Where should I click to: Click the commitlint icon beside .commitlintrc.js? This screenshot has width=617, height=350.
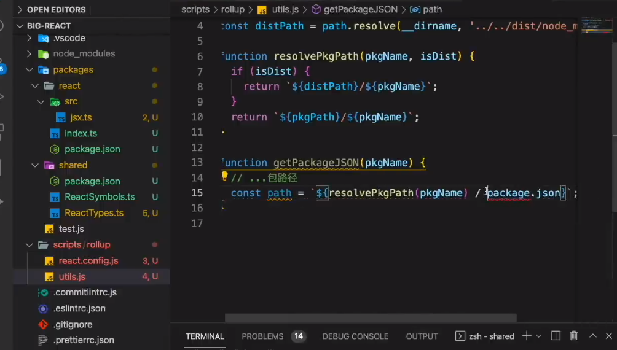point(43,292)
